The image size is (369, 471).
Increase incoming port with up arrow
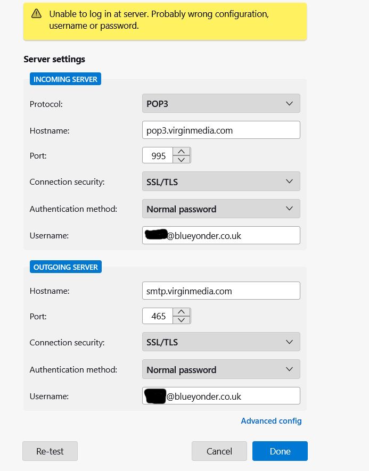coord(181,151)
